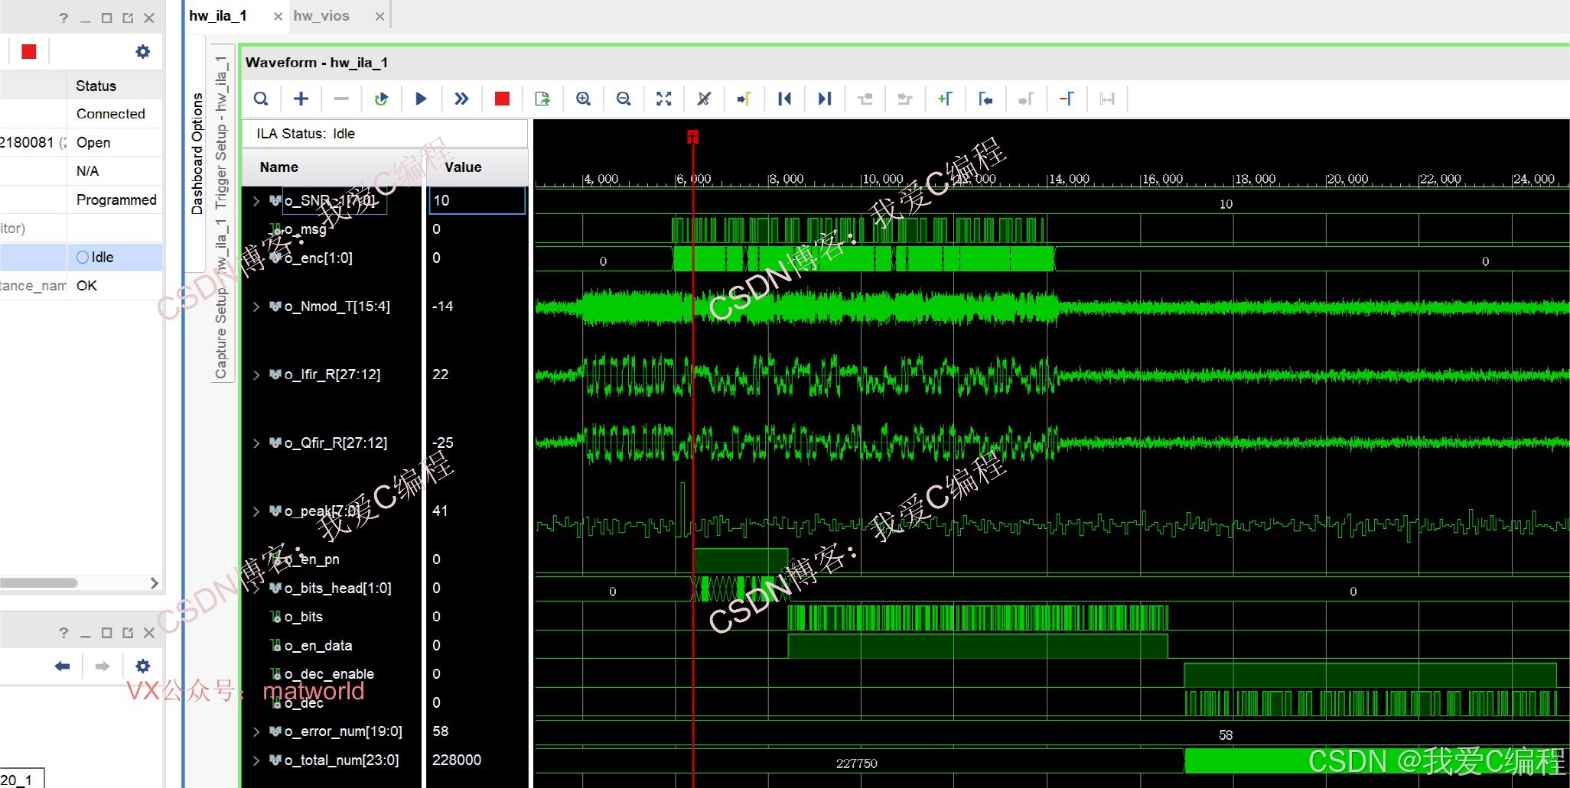This screenshot has height=788, width=1570.
Task: Run trigger for this ILA core
Action: [x=421, y=99]
